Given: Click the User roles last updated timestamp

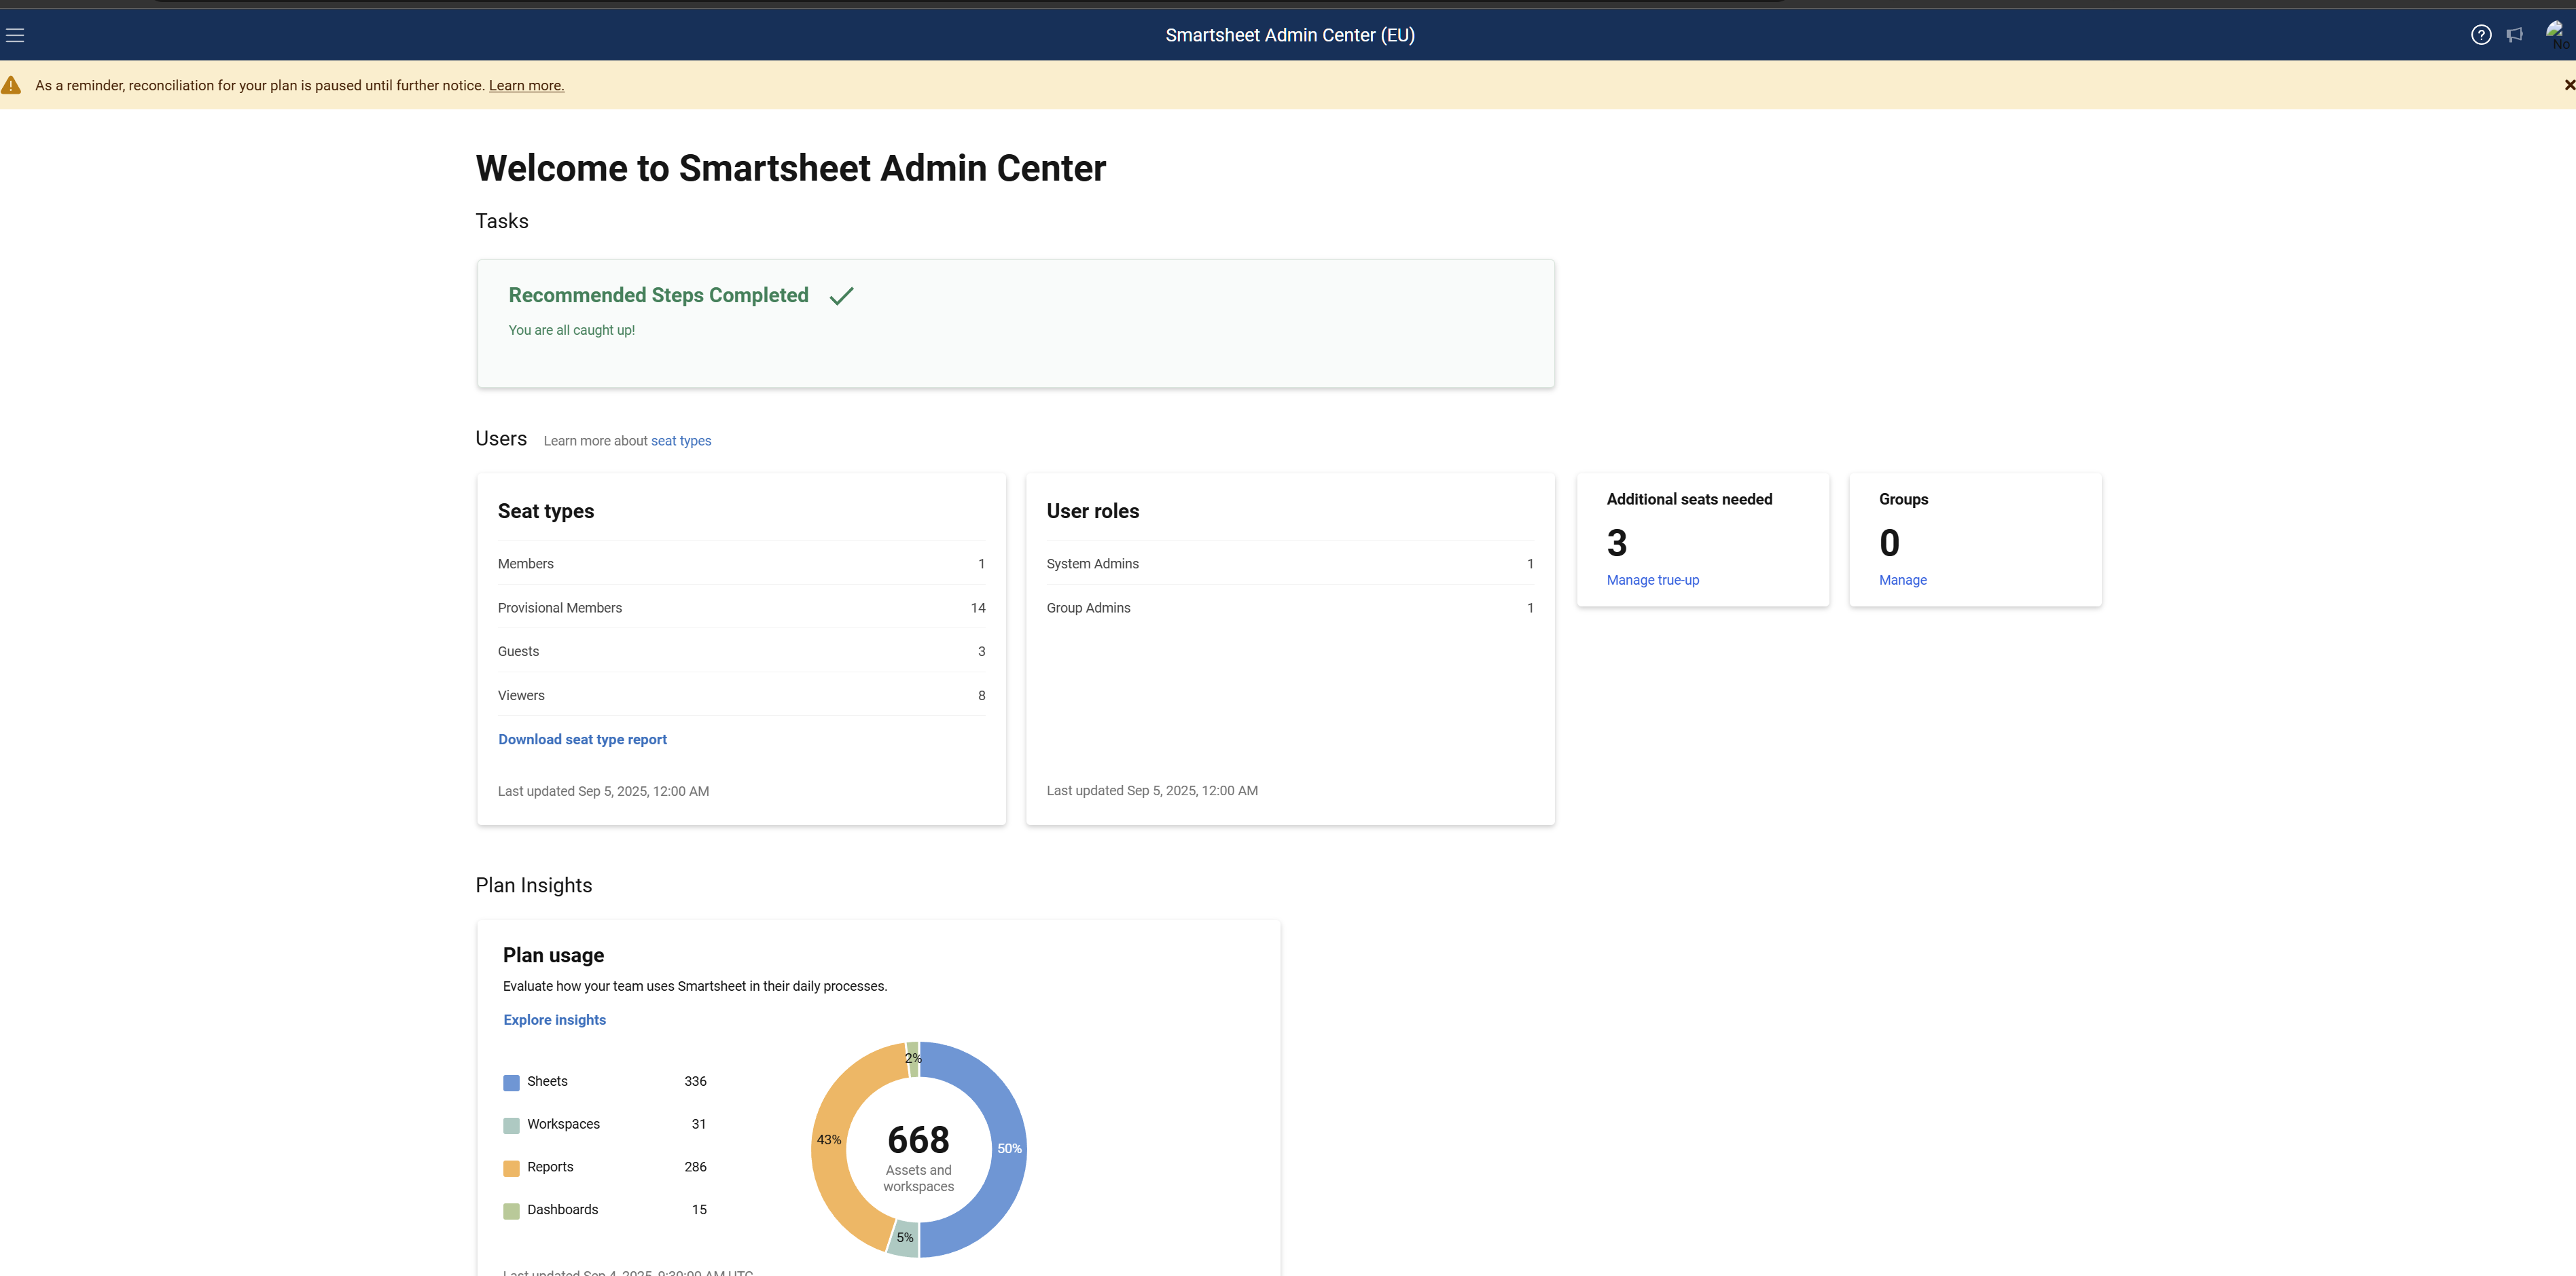Looking at the screenshot, I should pyautogui.click(x=1152, y=791).
